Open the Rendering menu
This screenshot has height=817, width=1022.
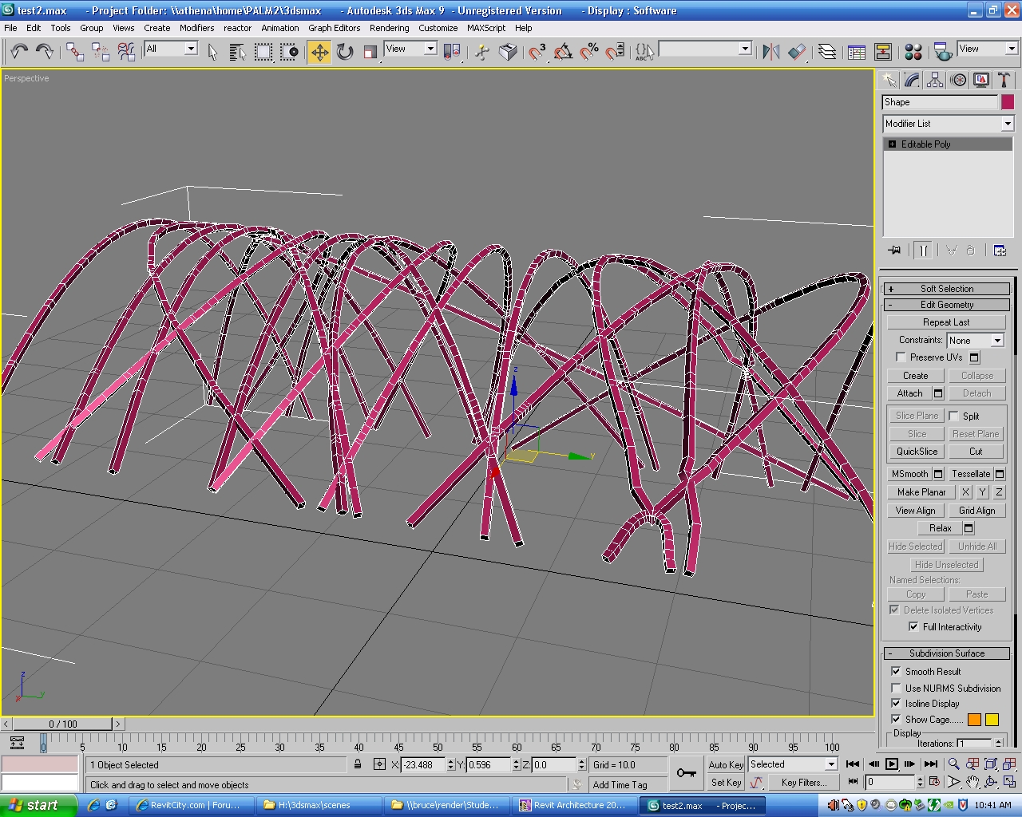[x=389, y=28]
